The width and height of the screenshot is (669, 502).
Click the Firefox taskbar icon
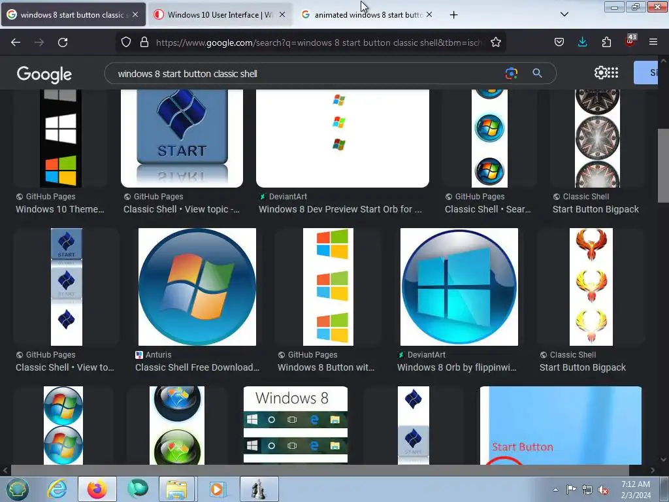point(97,489)
